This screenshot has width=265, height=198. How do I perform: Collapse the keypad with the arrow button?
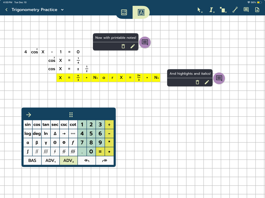[28, 114]
